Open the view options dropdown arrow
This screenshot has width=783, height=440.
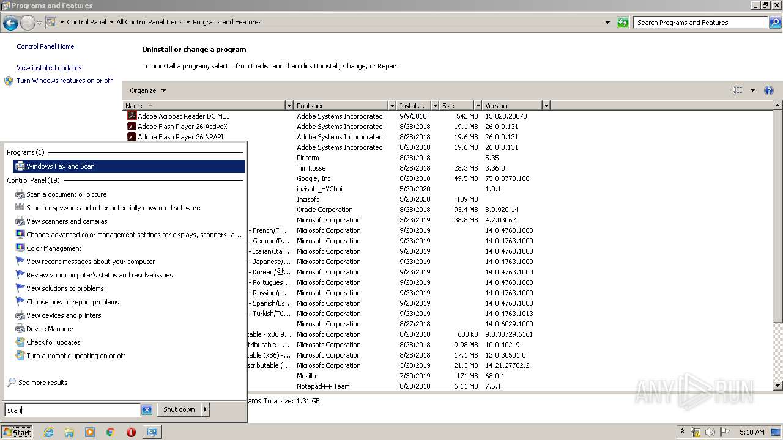pos(752,90)
